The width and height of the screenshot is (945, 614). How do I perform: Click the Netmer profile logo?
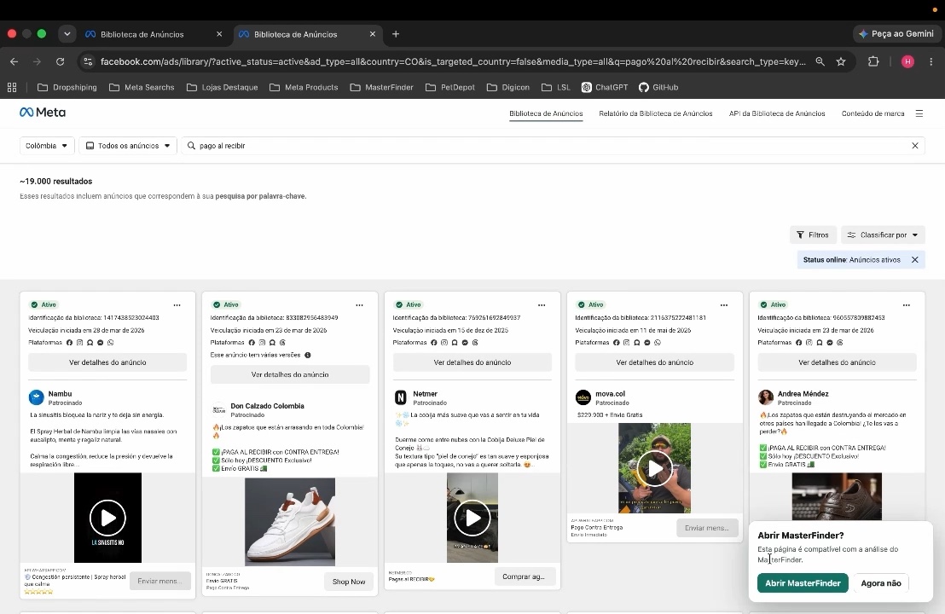[401, 397]
